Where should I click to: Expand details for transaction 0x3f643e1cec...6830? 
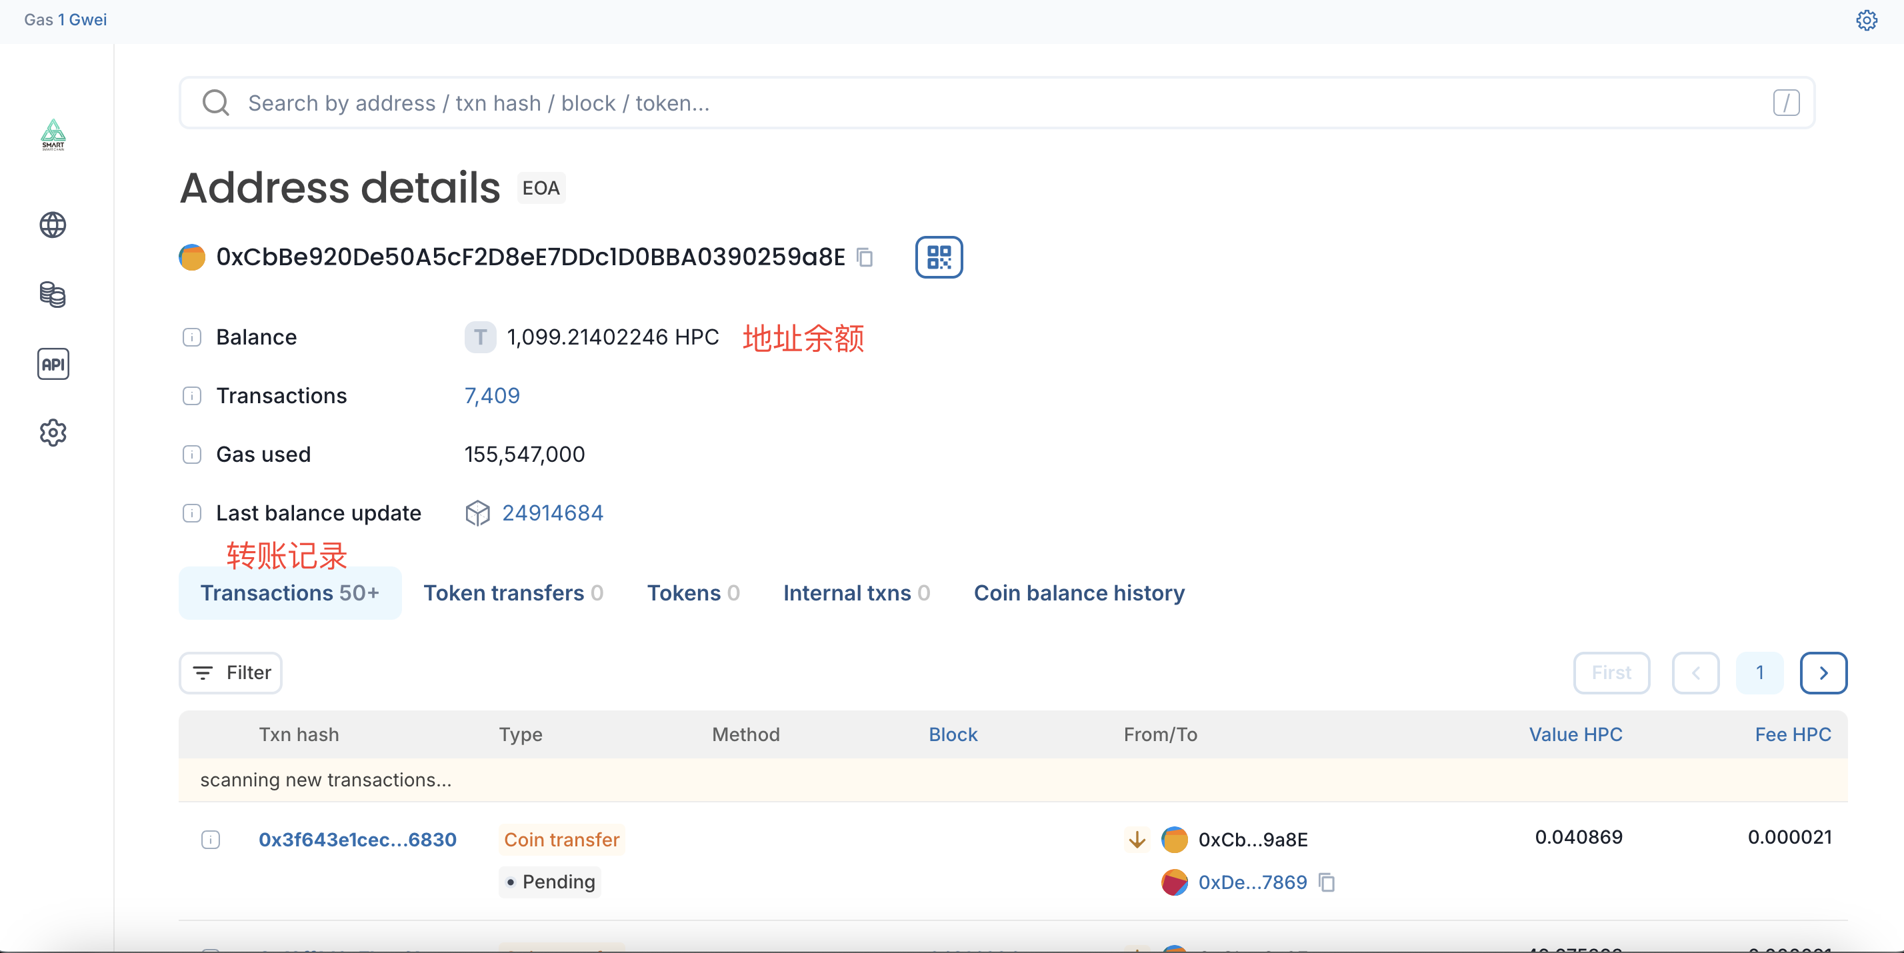point(211,839)
